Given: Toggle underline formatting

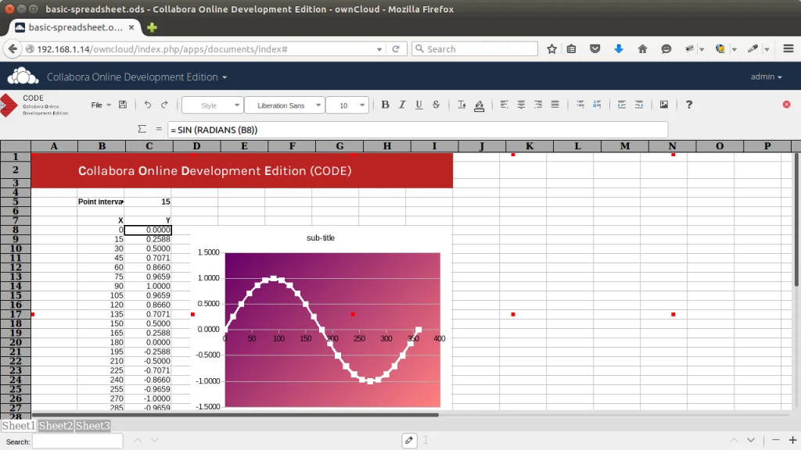Looking at the screenshot, I should tap(419, 105).
